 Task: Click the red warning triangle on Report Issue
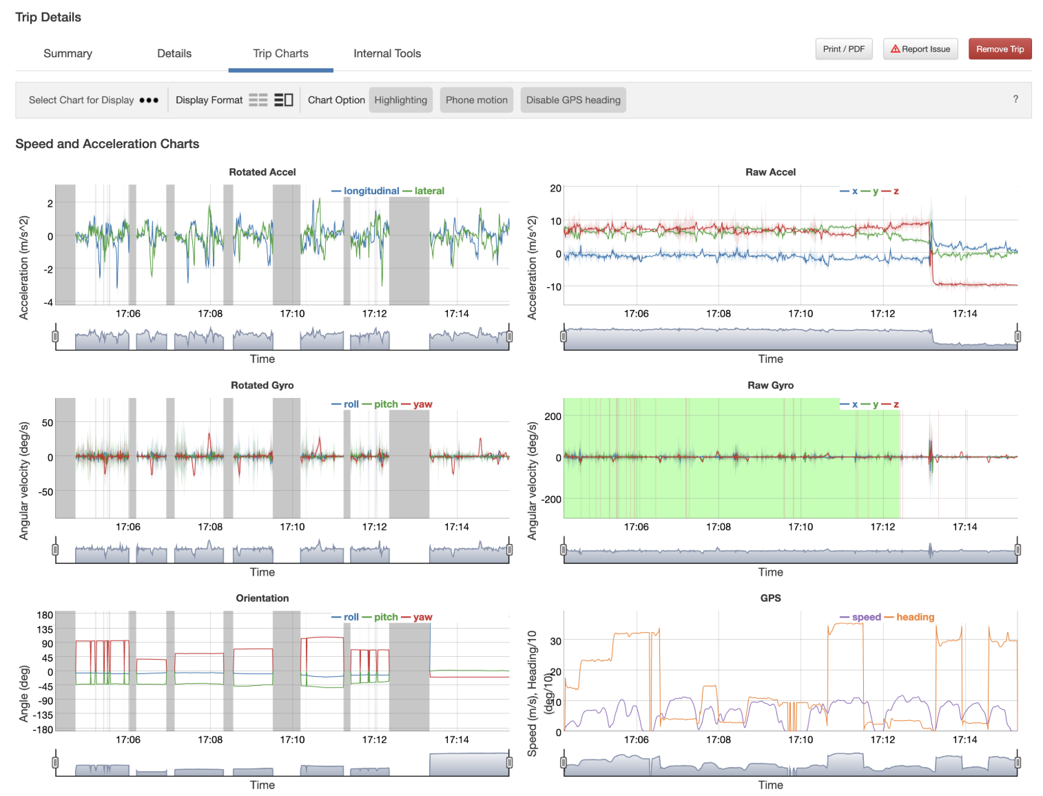pyautogui.click(x=895, y=49)
